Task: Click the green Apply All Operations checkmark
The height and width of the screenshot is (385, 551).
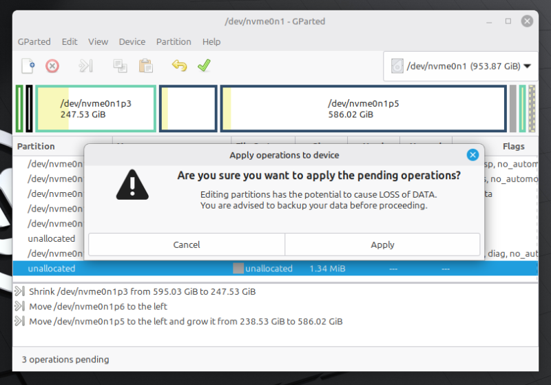Action: pyautogui.click(x=204, y=66)
